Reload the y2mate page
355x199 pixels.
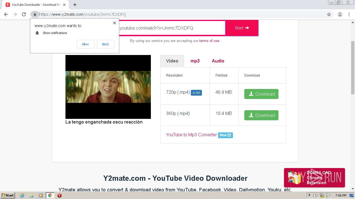coord(24,14)
